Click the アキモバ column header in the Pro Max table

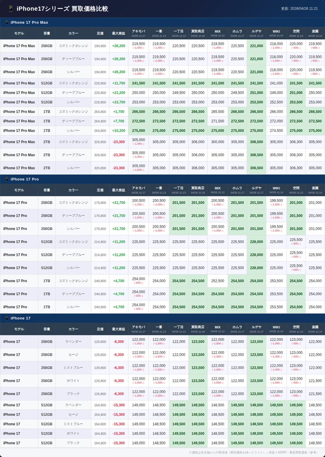138,33
